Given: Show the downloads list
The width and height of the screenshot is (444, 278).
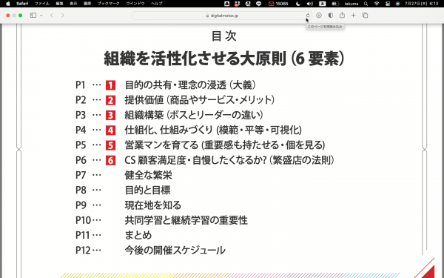Looking at the screenshot, I should [x=319, y=16].
